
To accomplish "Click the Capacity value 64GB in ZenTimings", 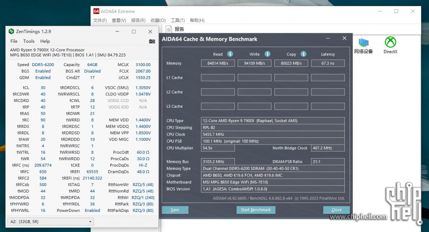I will tap(92, 65).
